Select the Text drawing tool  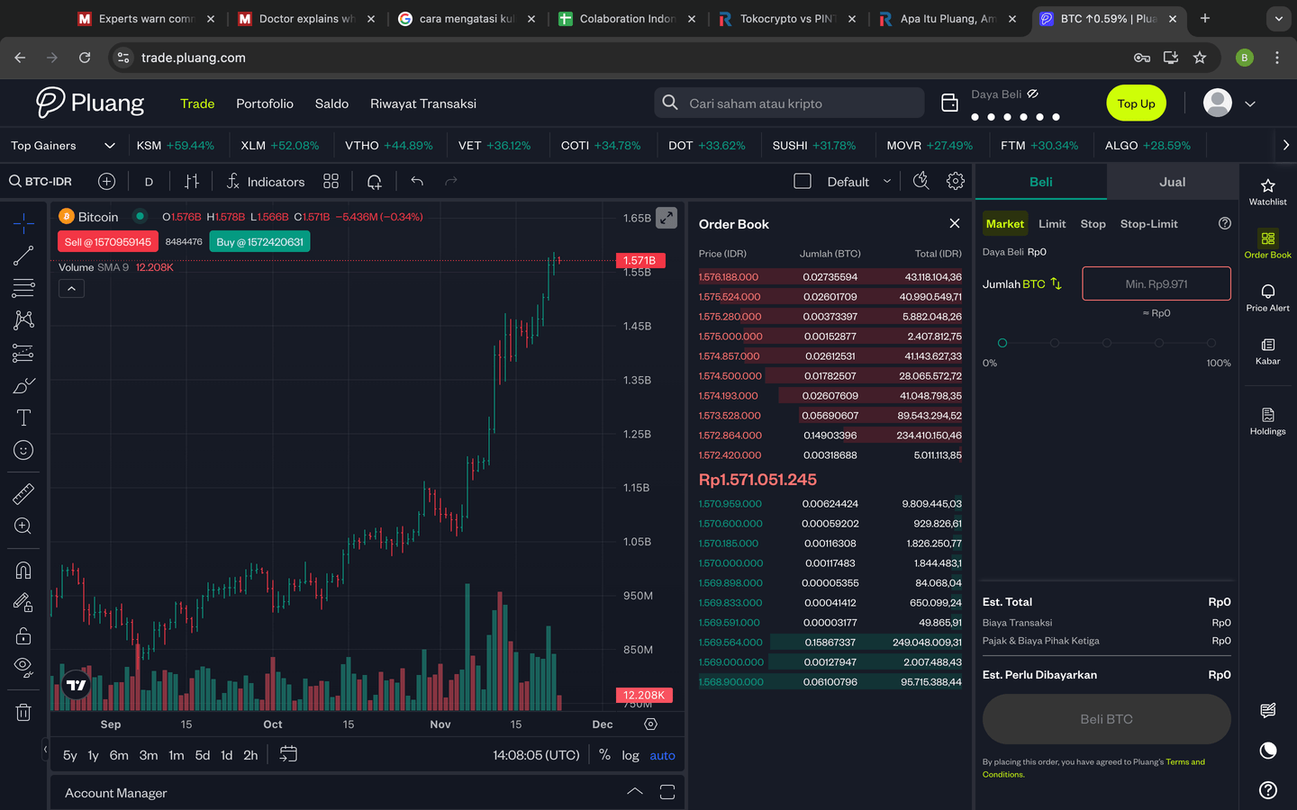click(23, 418)
